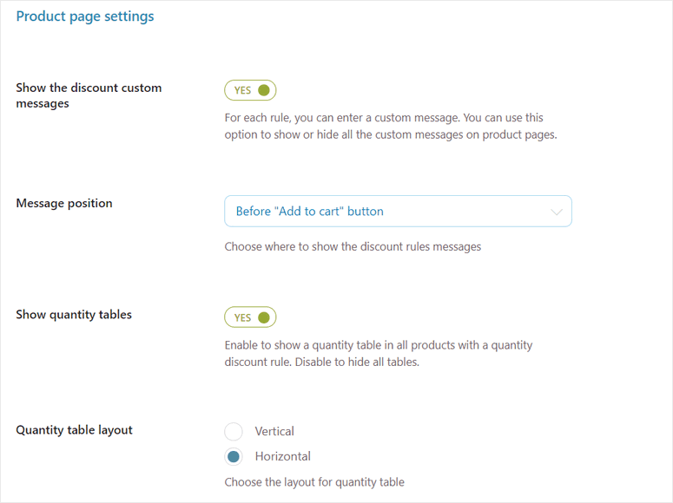Toggle off Show the discount custom messages

tap(250, 90)
